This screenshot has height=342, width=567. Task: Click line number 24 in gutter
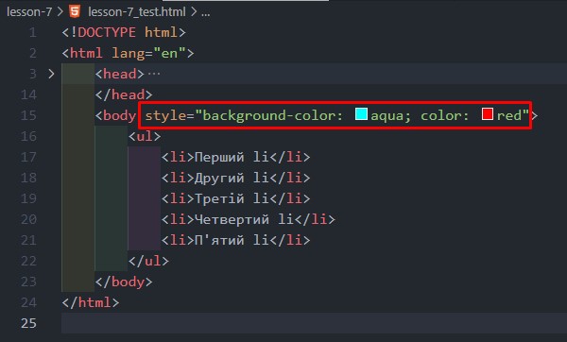(x=28, y=302)
